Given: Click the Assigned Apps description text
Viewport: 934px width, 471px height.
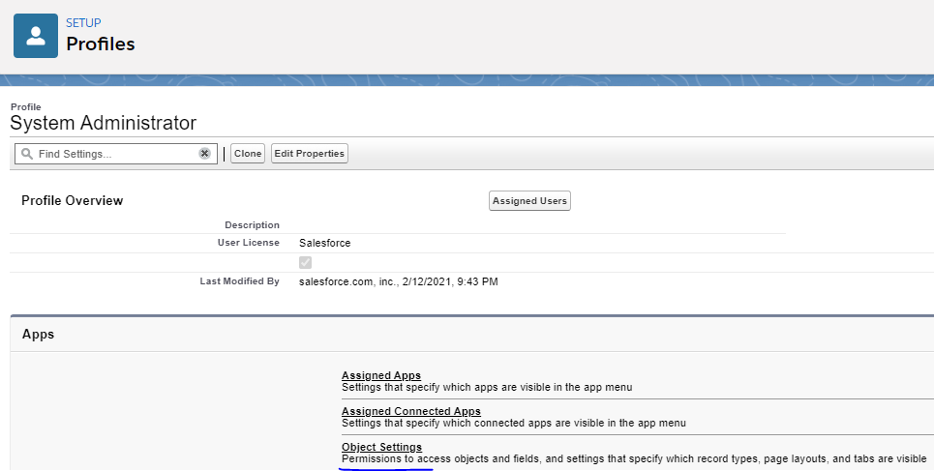Looking at the screenshot, I should pyautogui.click(x=486, y=387).
